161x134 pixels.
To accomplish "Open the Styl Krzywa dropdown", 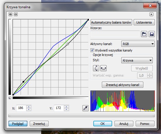I will [137, 60].
